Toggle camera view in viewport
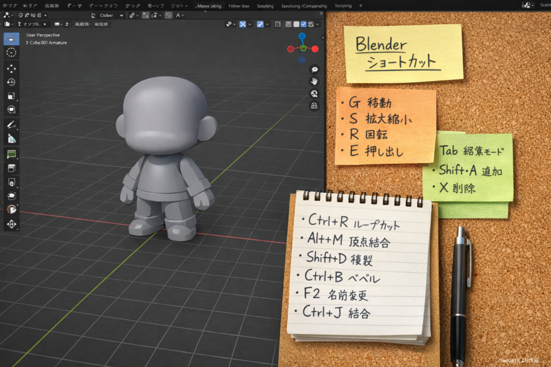Image resolution: width=551 pixels, height=367 pixels. pos(314,93)
